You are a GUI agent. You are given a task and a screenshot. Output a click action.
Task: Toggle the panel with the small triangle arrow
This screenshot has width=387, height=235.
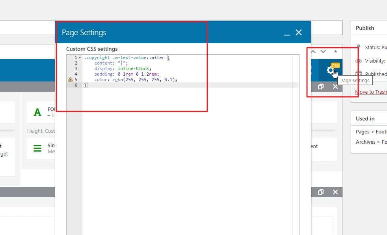[335, 51]
